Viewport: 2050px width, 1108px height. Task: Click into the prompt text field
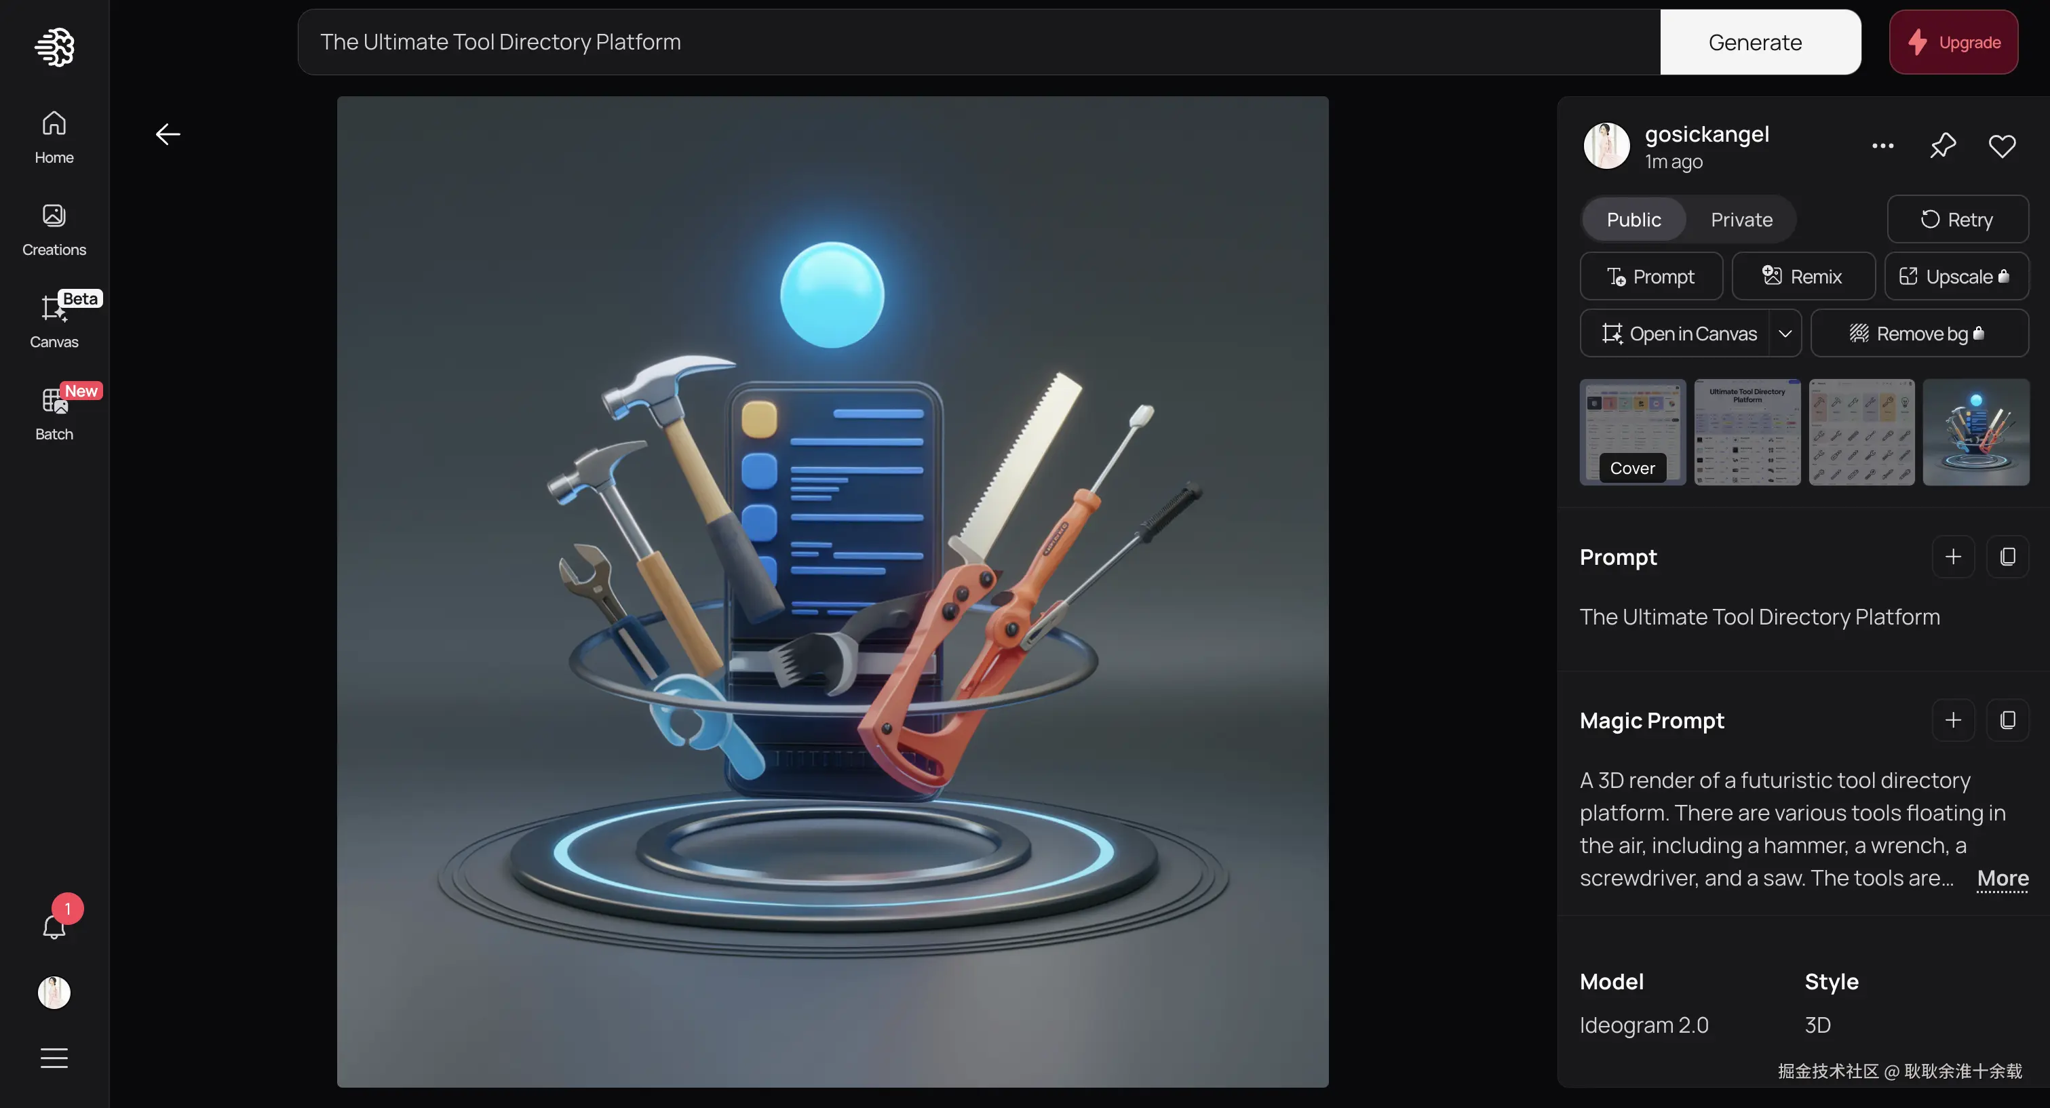[x=979, y=42]
